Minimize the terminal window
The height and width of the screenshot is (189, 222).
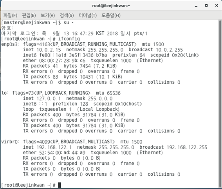[x=196, y=6]
